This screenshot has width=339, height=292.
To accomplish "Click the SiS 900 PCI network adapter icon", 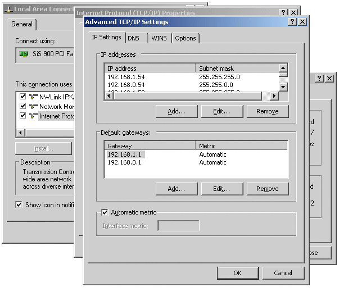I will pos(24,54).
